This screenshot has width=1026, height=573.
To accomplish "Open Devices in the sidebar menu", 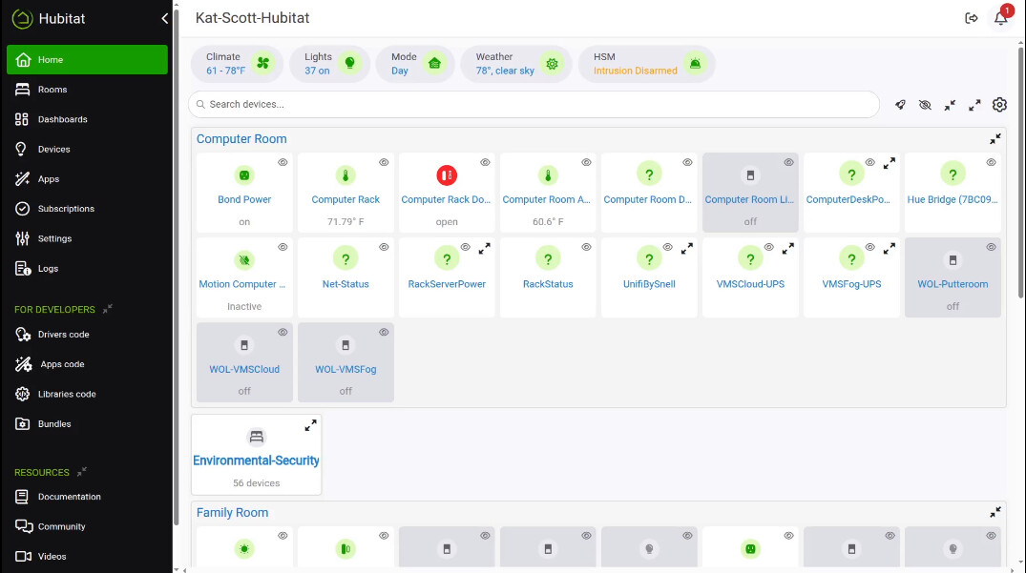I will coord(53,150).
